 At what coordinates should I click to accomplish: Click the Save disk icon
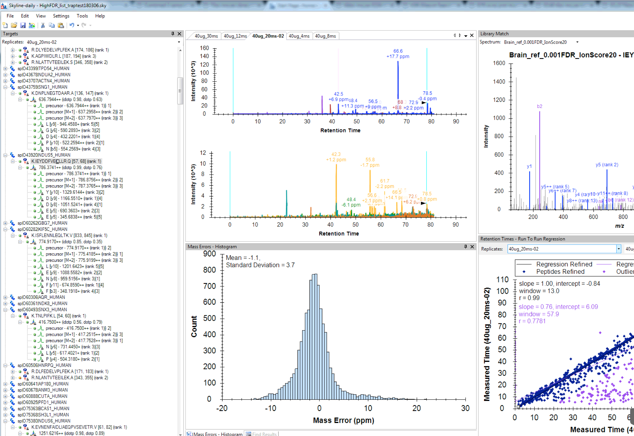tap(23, 25)
